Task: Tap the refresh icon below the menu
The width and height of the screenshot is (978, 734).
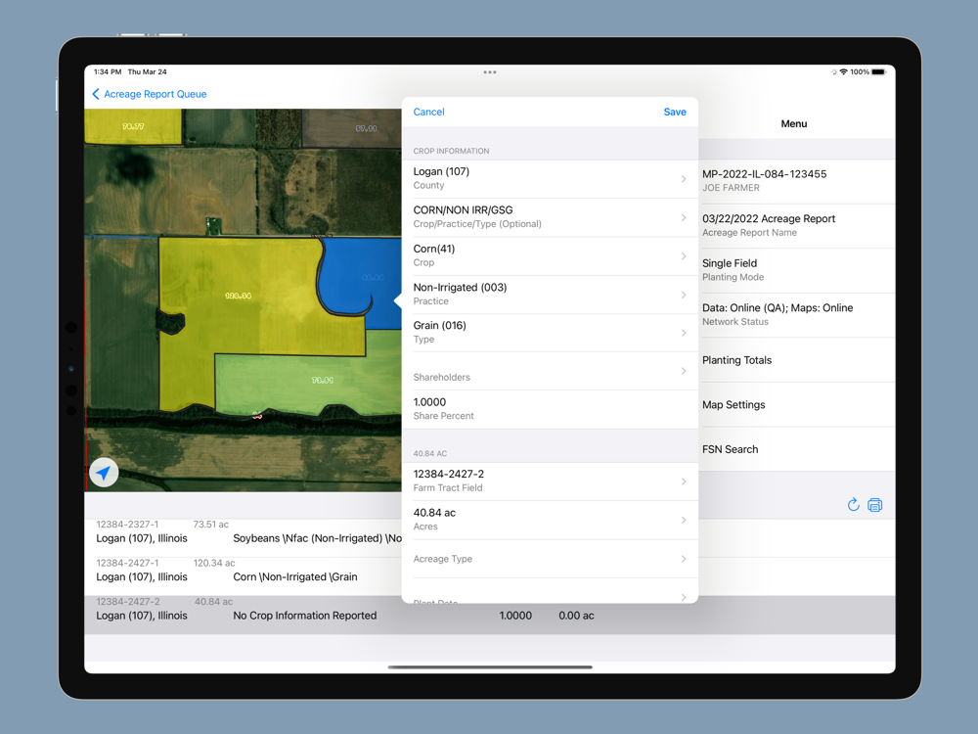Action: click(853, 504)
